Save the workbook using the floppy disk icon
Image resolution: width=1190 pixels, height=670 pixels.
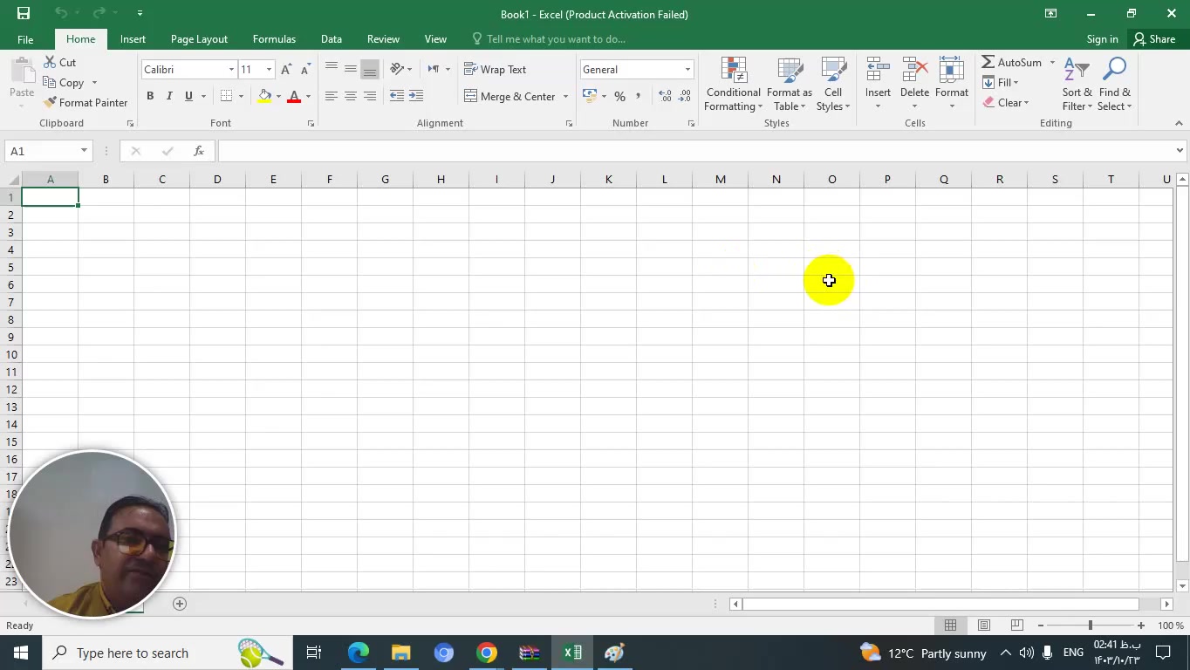[x=24, y=13]
